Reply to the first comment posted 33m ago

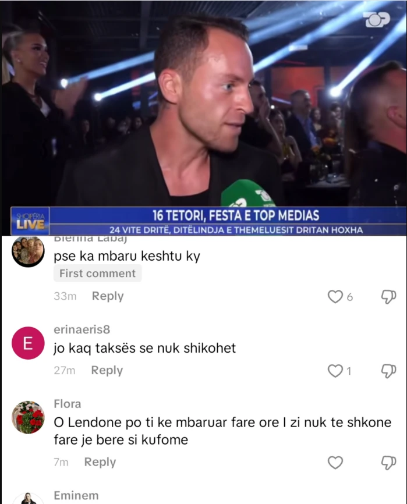tap(108, 296)
